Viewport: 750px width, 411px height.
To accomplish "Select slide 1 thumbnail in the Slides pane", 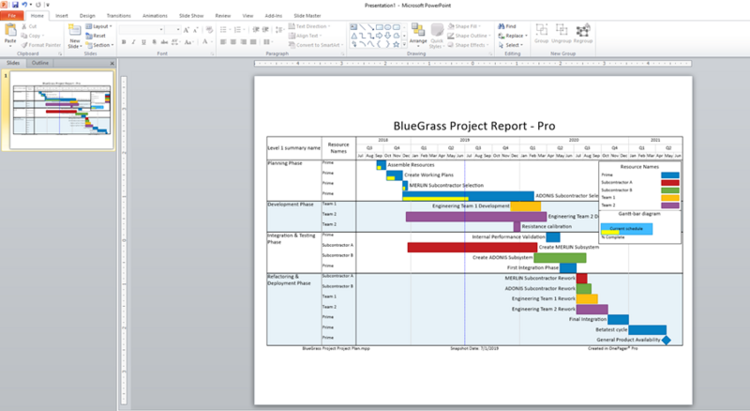I will tap(62, 110).
